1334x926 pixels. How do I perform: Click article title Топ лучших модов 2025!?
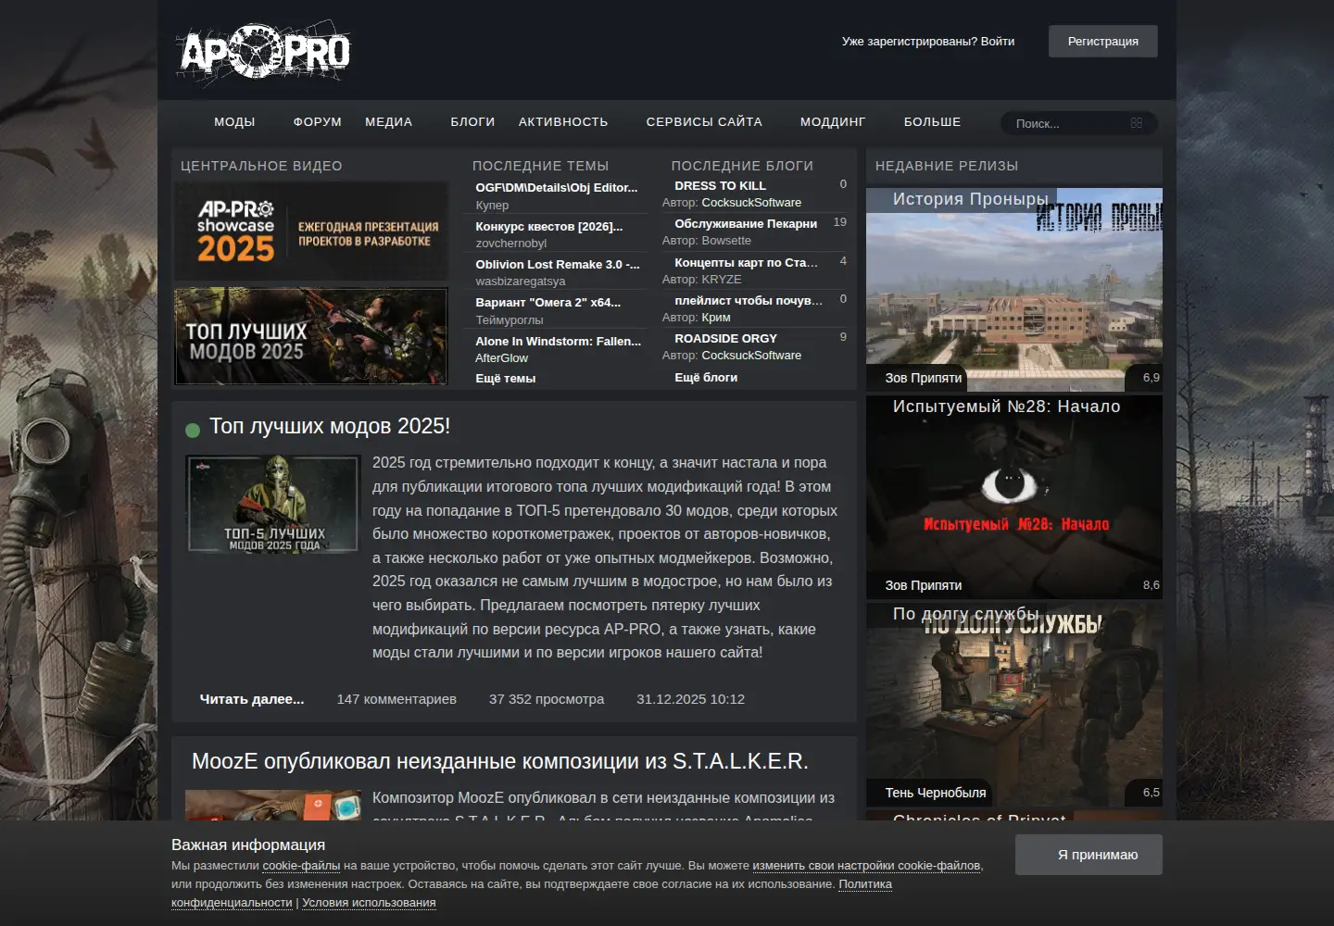point(330,426)
